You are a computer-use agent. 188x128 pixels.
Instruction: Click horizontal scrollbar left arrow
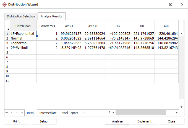click(x=113, y=113)
